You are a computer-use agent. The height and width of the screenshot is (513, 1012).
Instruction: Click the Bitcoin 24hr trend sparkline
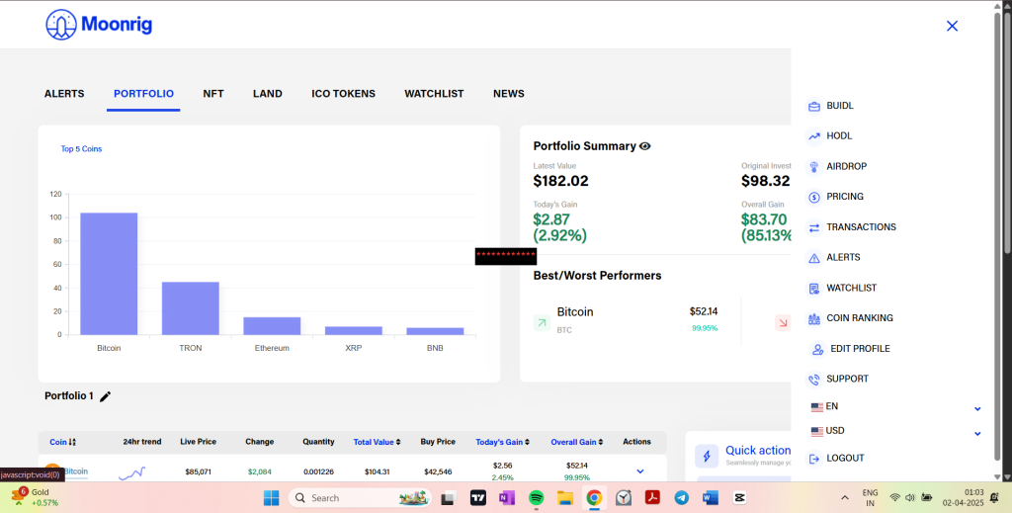point(132,473)
